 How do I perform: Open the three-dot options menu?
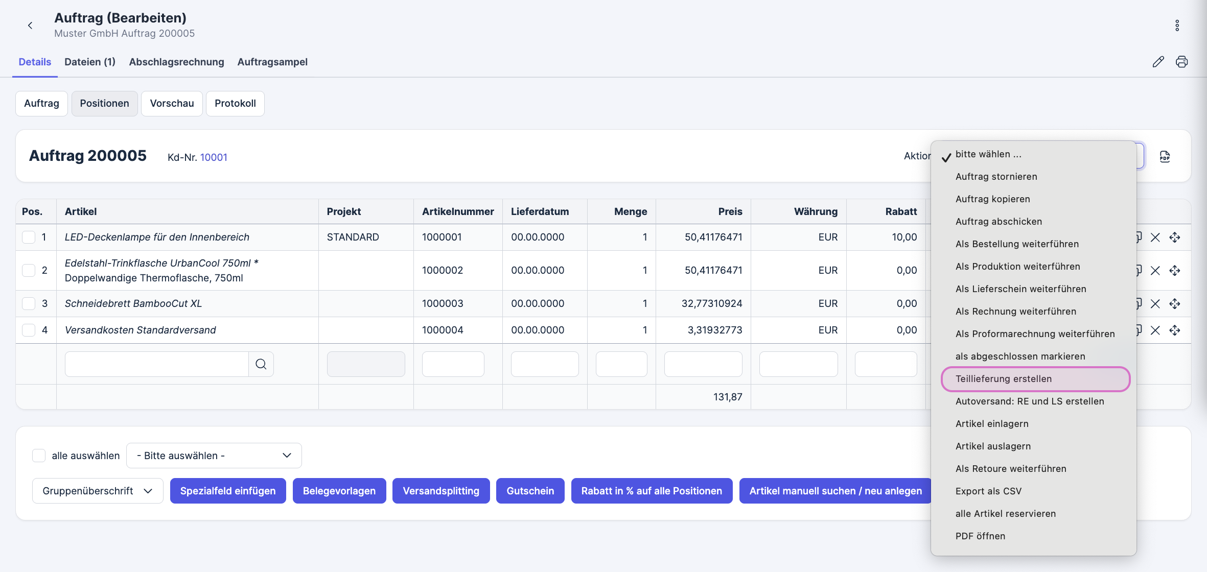point(1177,26)
